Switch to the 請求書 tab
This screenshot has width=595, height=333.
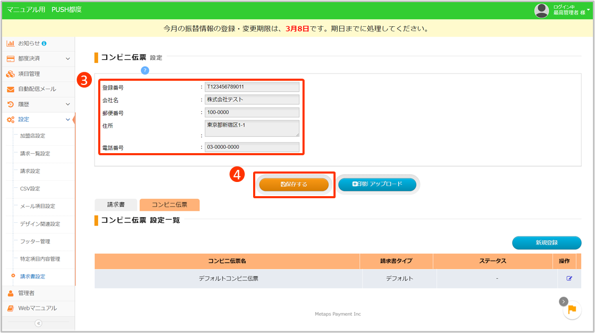click(116, 205)
